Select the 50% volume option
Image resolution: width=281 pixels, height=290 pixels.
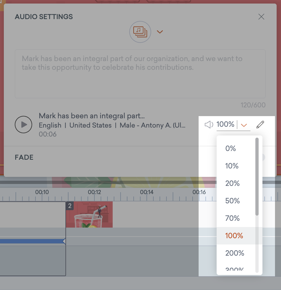coord(232,201)
